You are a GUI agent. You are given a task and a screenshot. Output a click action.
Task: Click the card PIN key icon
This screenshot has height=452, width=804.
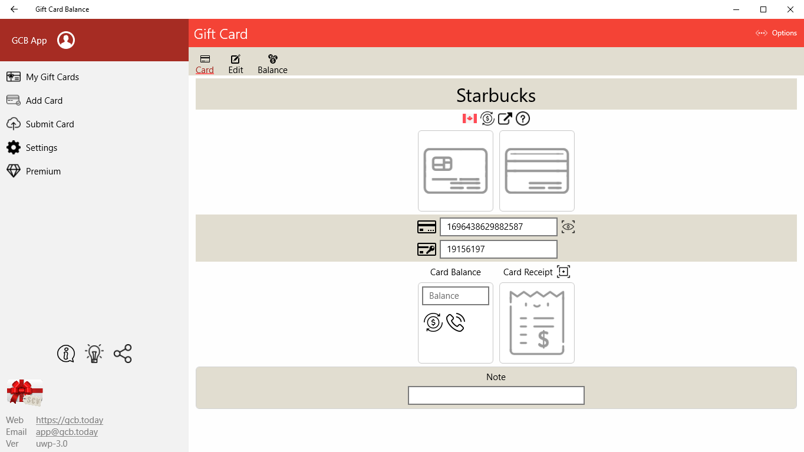427,249
